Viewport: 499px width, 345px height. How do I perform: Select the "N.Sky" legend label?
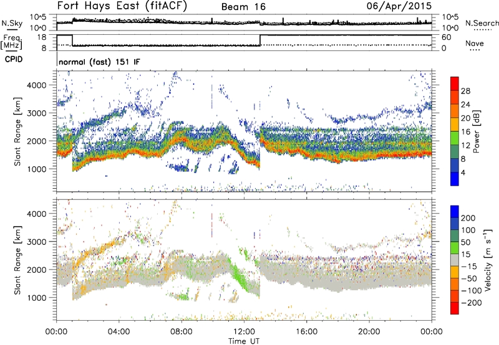click(12, 24)
